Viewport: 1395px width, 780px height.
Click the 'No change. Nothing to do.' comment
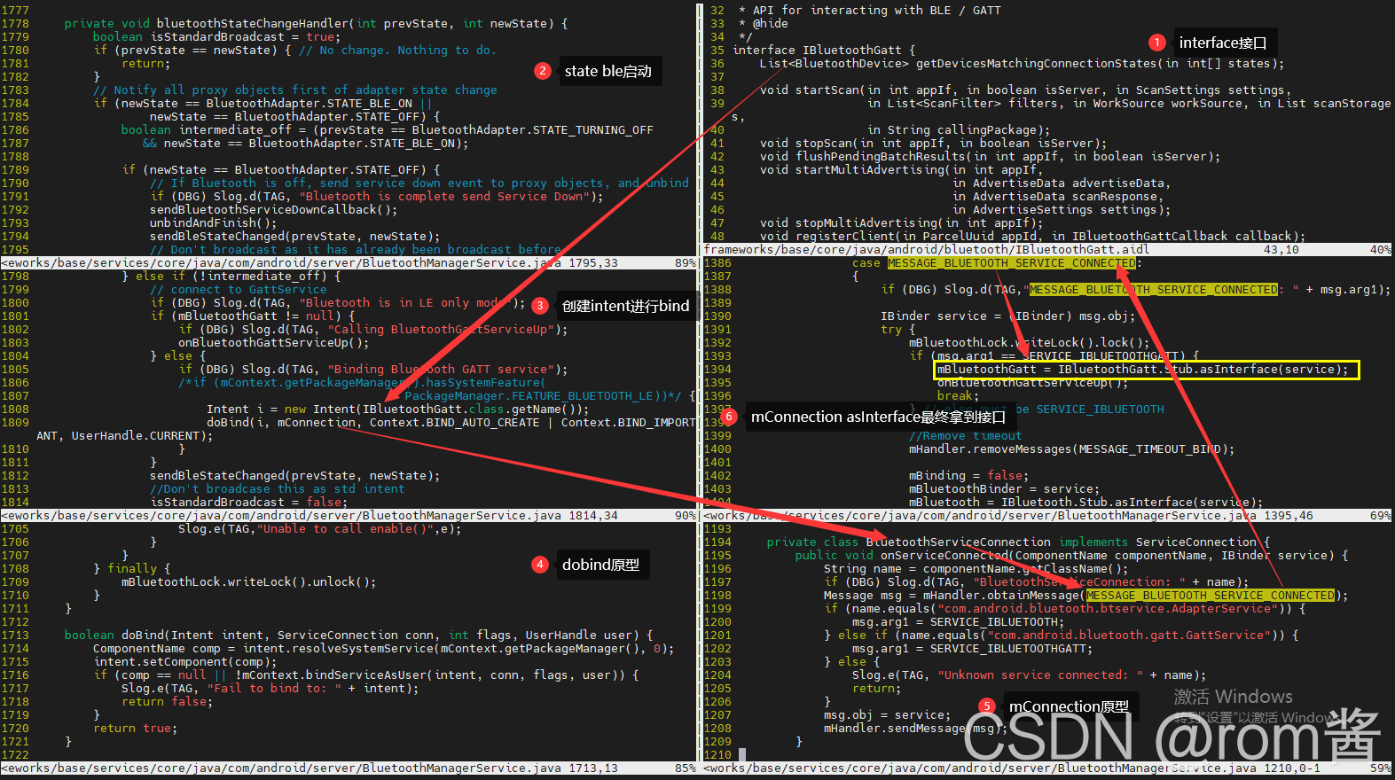pyautogui.click(x=397, y=51)
